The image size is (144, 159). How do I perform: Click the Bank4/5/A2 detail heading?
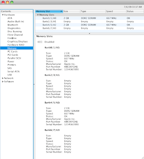[x=52, y=103]
